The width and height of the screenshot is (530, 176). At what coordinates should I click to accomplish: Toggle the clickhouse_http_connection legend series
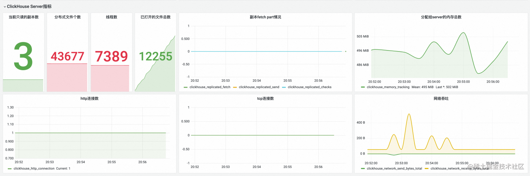(34, 169)
